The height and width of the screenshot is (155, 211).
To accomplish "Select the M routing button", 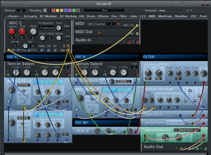I will click(x=78, y=10).
